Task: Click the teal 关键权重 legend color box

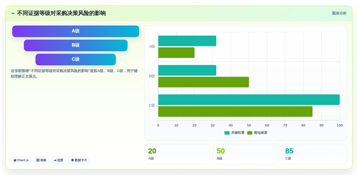Action: [x=227, y=133]
